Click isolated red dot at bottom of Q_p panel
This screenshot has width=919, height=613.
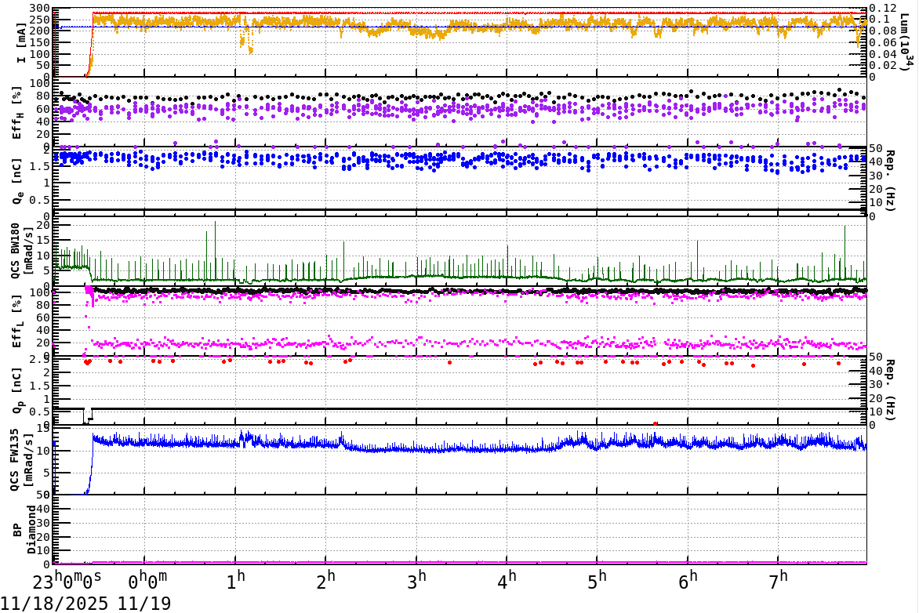pyautogui.click(x=655, y=423)
